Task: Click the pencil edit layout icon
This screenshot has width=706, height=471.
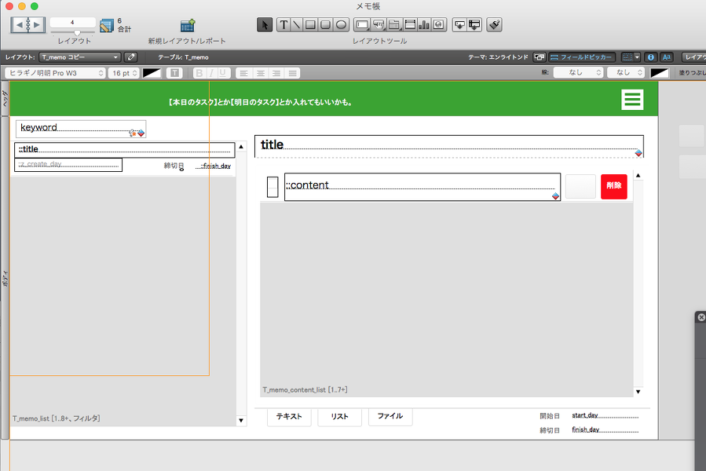Action: (x=130, y=57)
